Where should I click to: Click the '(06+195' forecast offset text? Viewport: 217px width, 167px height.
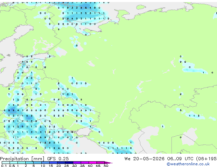pyautogui.click(x=206, y=159)
